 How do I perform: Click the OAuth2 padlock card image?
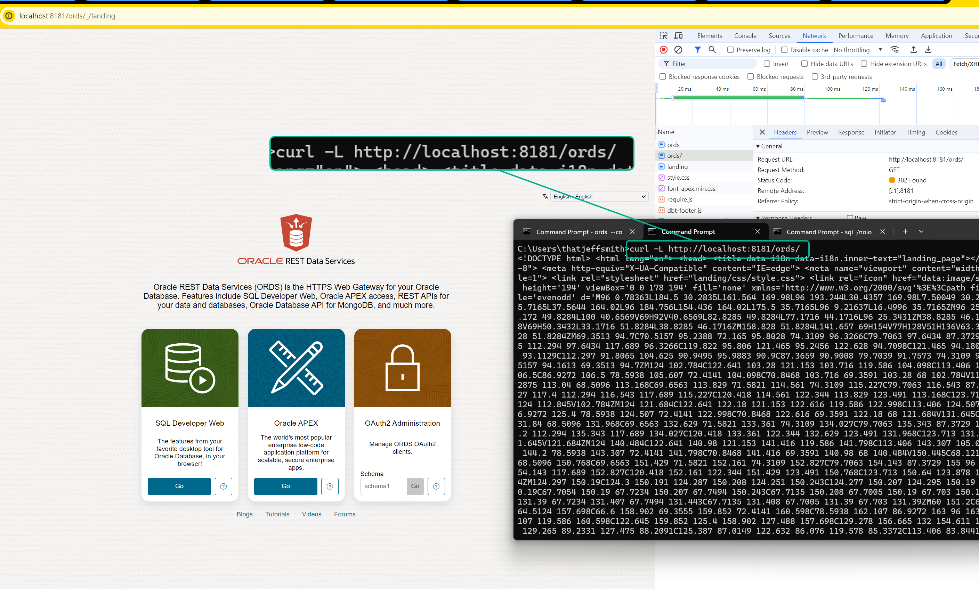coord(403,368)
